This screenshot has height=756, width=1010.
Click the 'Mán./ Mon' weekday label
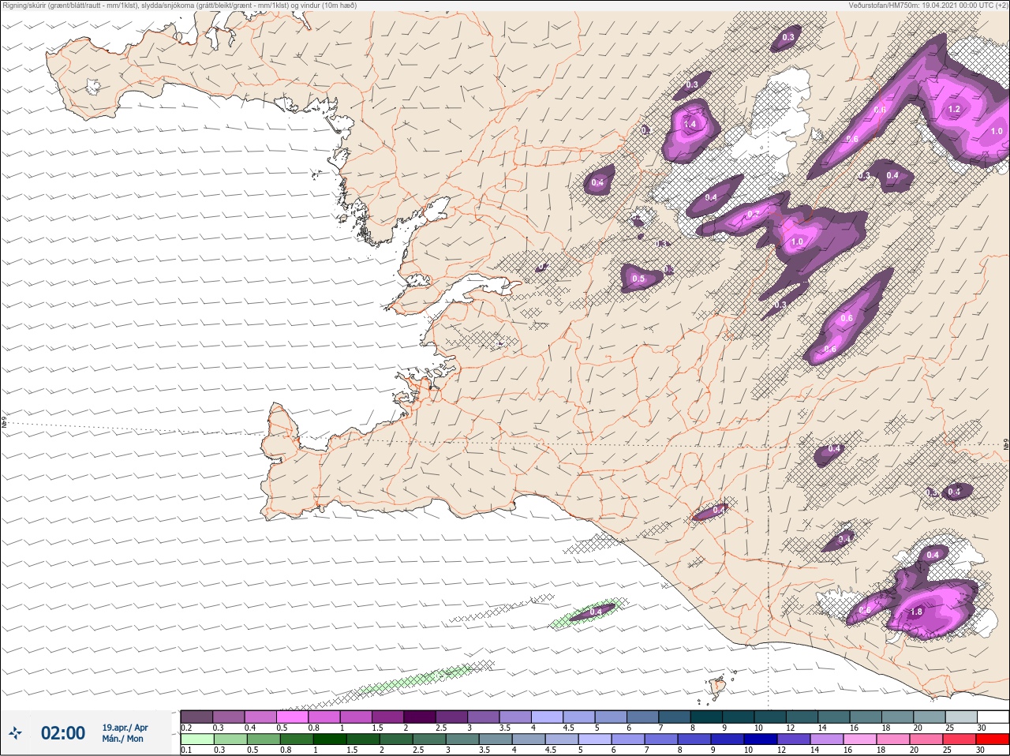coord(123,739)
